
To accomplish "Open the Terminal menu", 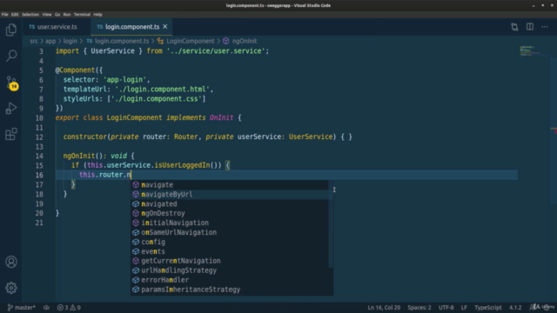I will tap(82, 15).
